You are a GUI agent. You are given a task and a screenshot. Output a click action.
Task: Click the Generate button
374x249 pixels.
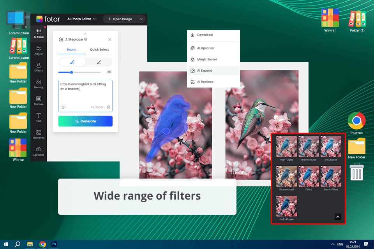click(x=85, y=121)
